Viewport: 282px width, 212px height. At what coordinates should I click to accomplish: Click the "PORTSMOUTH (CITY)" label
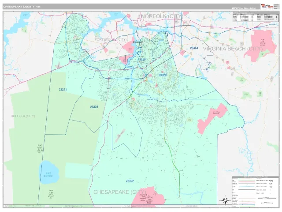click(111, 39)
